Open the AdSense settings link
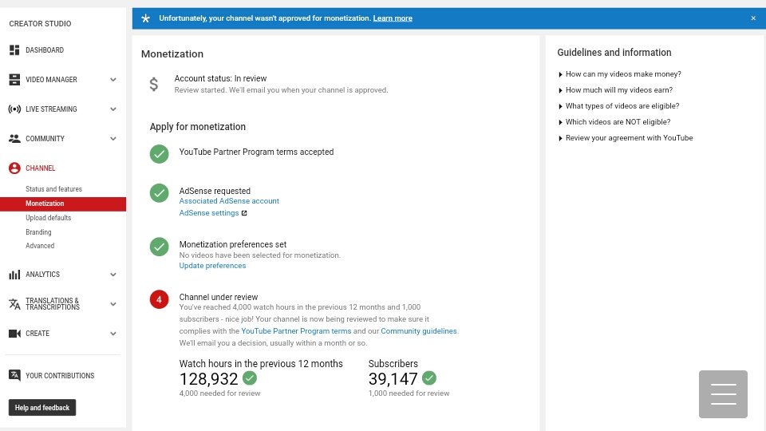 [209, 213]
